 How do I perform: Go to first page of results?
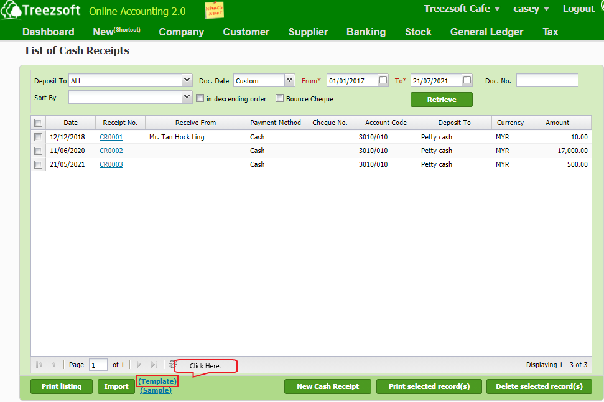pyautogui.click(x=40, y=365)
